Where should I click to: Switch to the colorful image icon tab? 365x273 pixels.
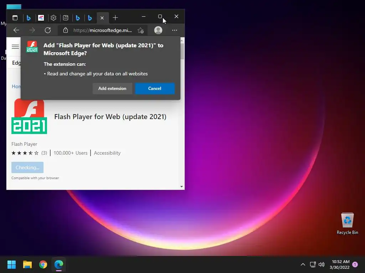click(x=41, y=18)
